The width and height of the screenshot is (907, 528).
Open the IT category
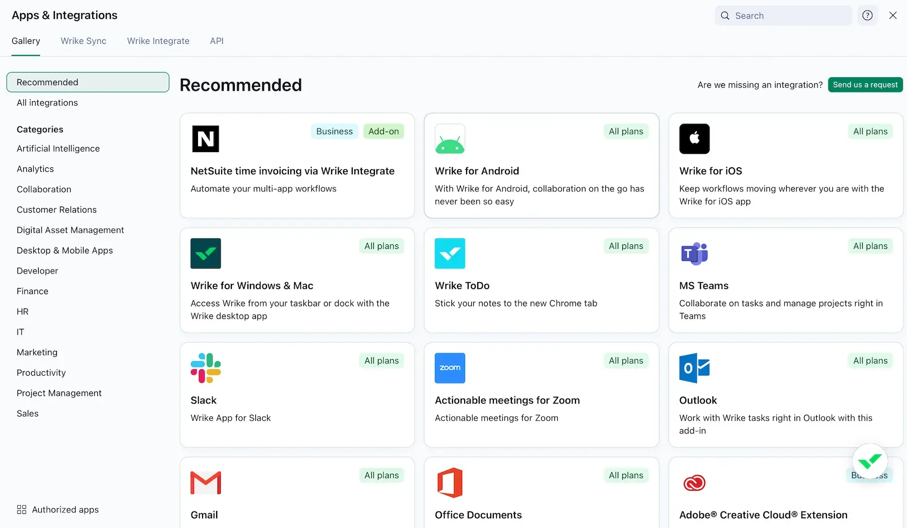pyautogui.click(x=20, y=332)
